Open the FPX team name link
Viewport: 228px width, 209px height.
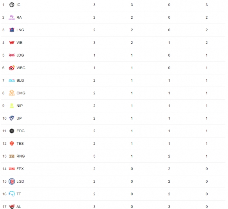point(20,169)
